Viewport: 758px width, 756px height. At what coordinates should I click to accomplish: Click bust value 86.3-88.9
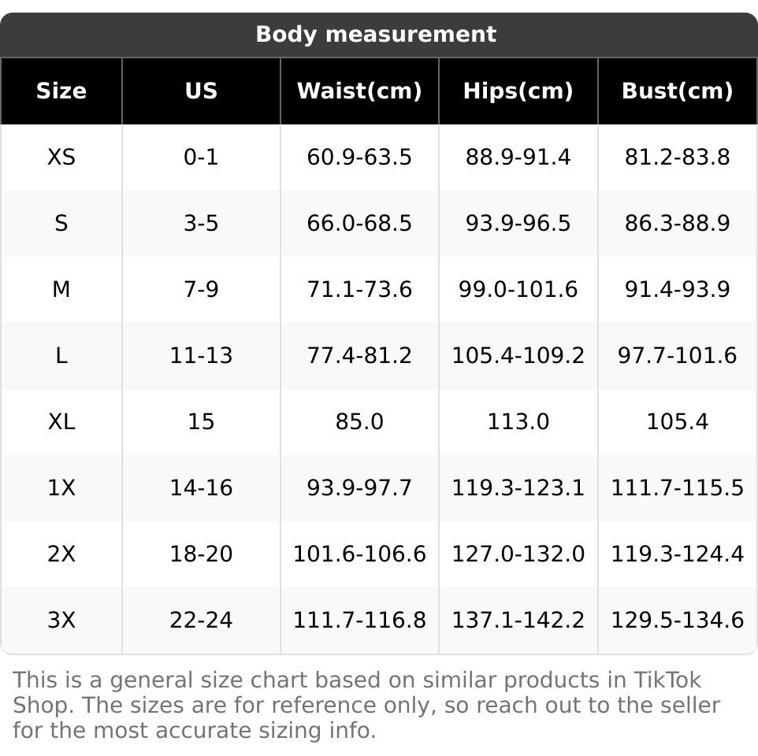[x=677, y=224]
